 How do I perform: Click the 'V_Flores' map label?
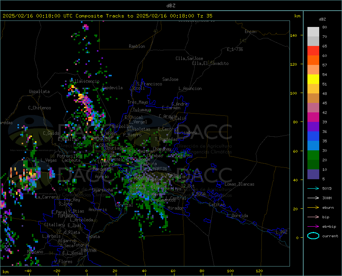[x=63, y=262]
